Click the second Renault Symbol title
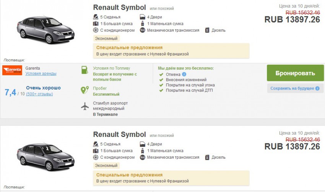This screenshot has height=192, width=325. 119,135
